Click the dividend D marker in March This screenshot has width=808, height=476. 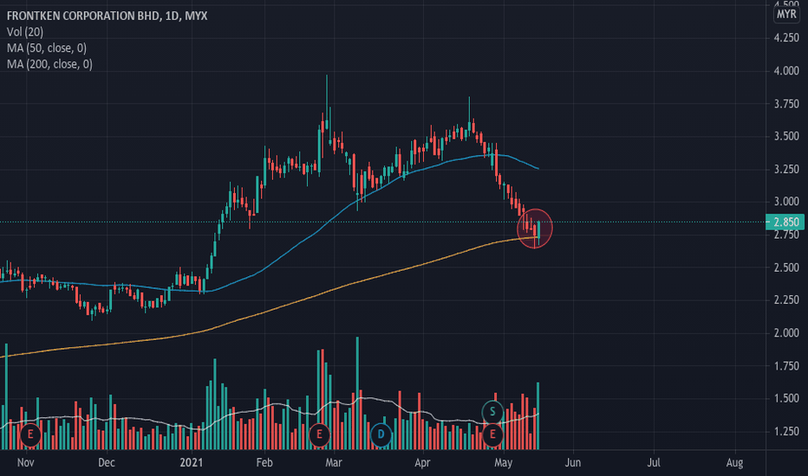[x=381, y=434]
